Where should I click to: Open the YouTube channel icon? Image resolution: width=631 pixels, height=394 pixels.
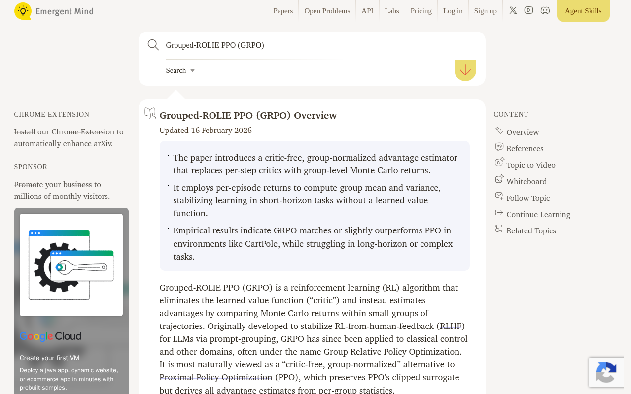pos(529,10)
